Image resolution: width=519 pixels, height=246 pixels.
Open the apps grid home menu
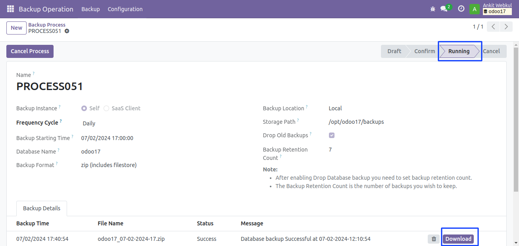tap(10, 9)
